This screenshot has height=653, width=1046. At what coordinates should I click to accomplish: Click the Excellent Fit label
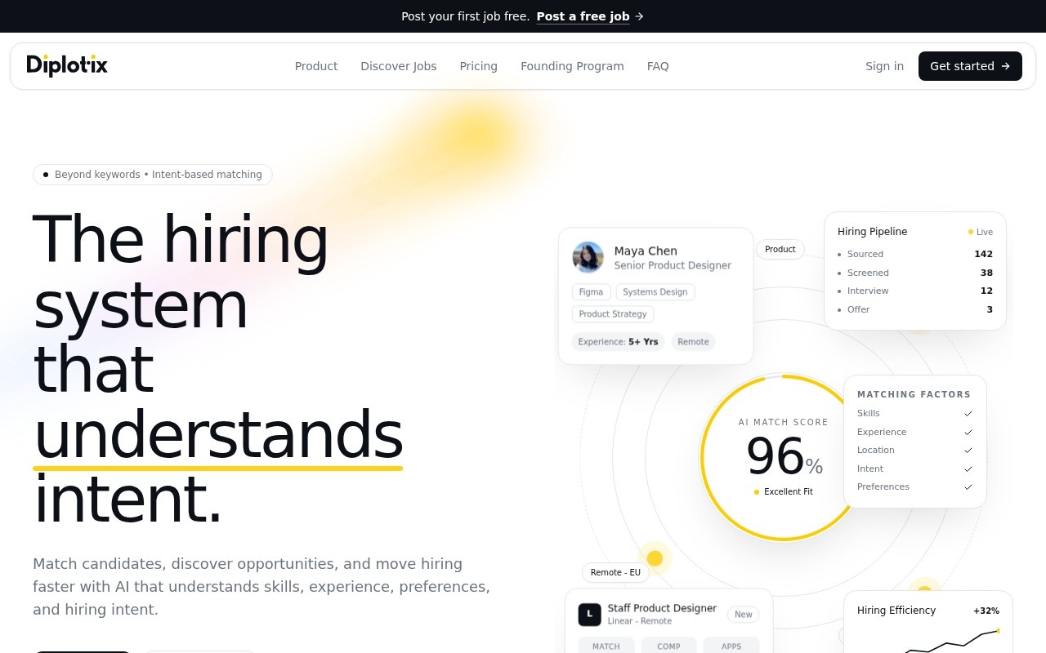784,492
